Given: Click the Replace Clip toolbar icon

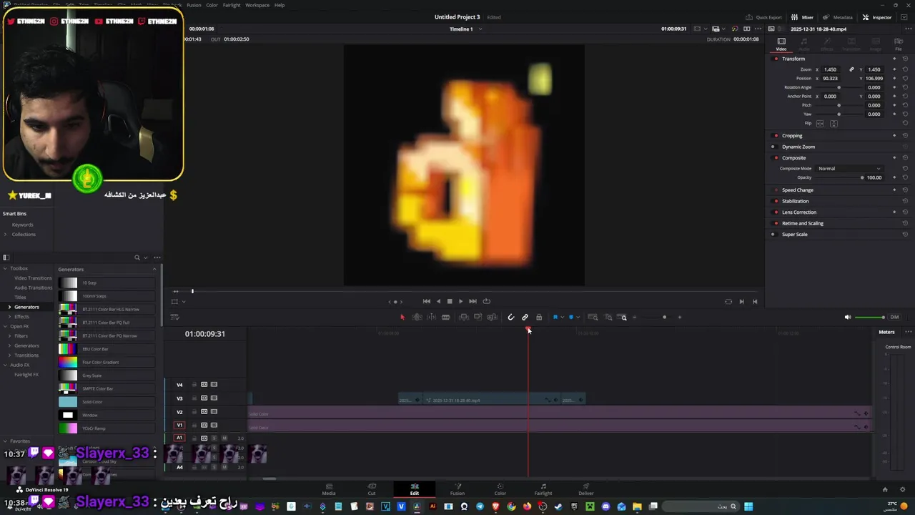Looking at the screenshot, I should [x=492, y=317].
